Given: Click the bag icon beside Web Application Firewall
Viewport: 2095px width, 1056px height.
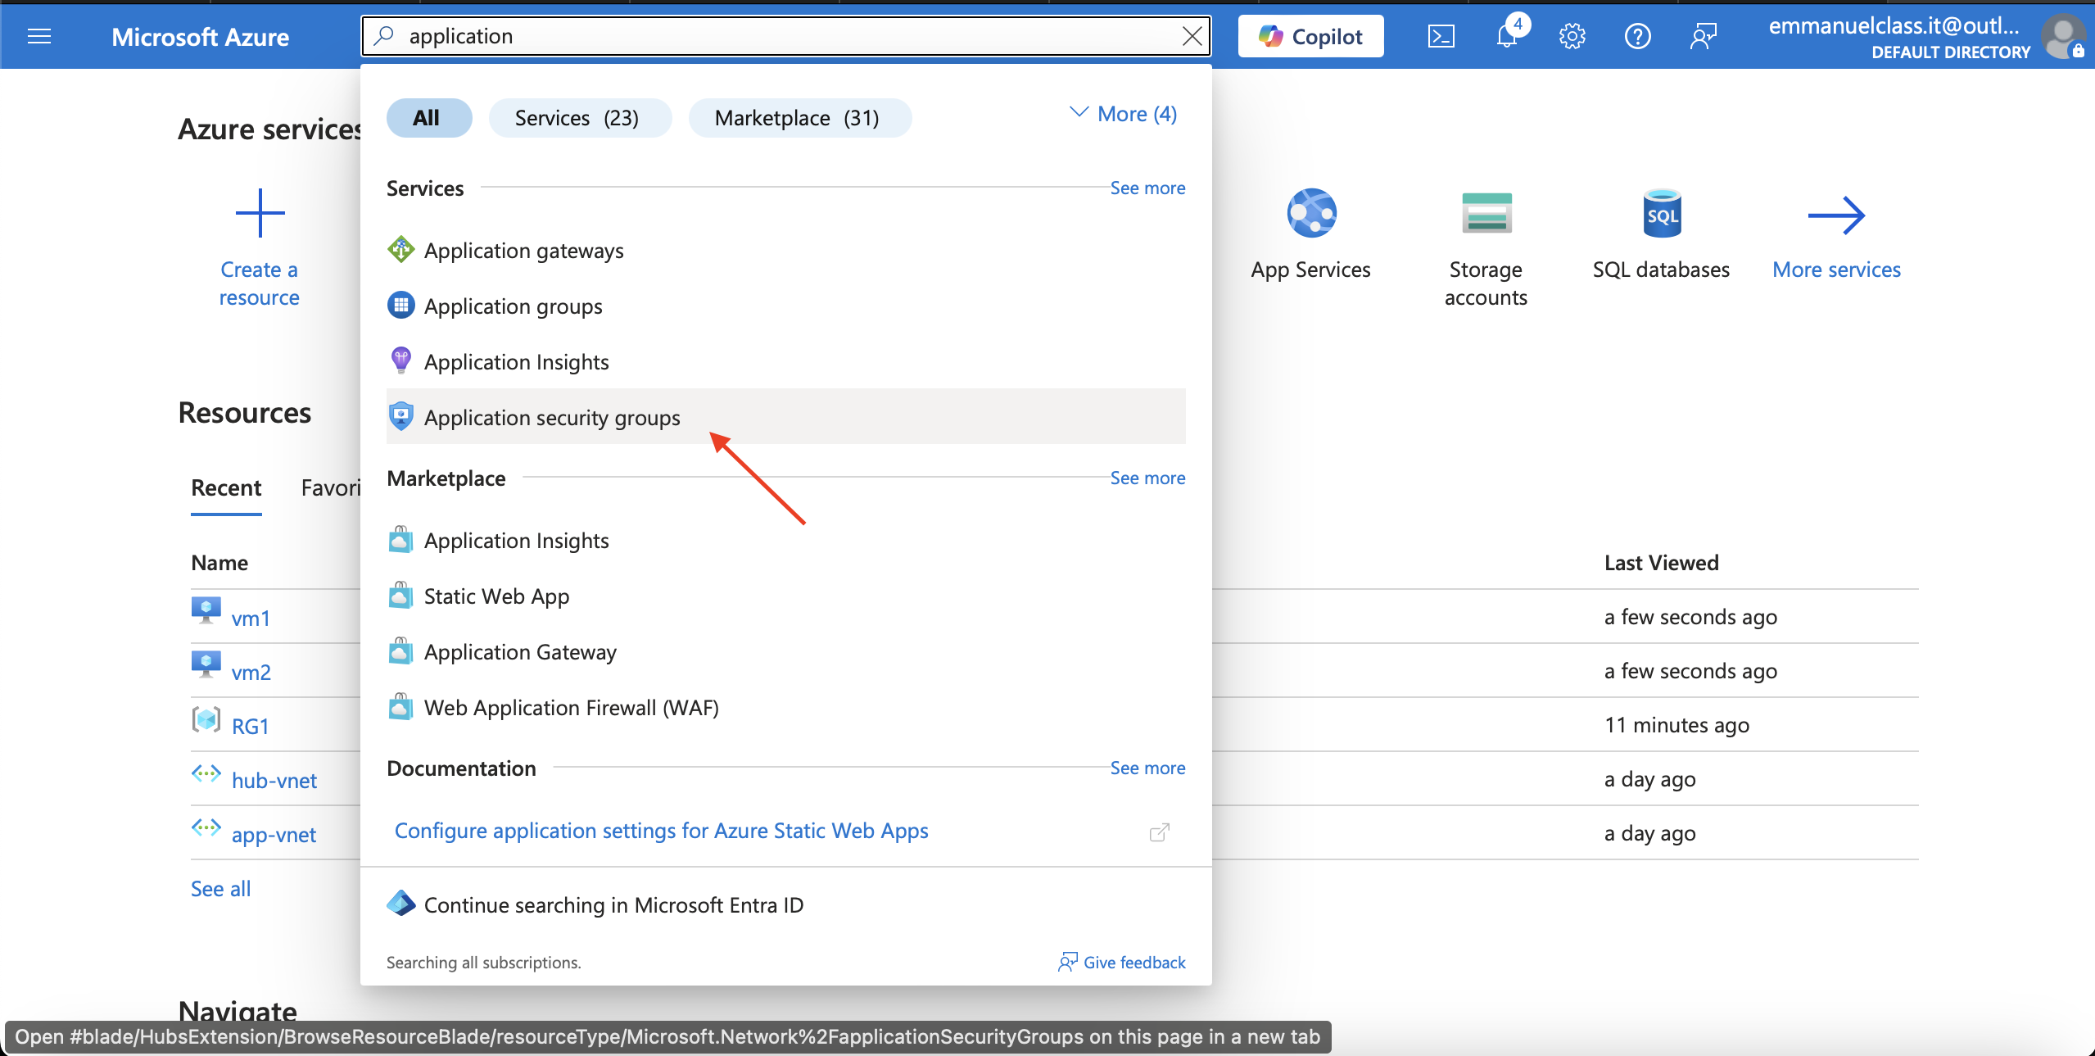Looking at the screenshot, I should tap(400, 706).
